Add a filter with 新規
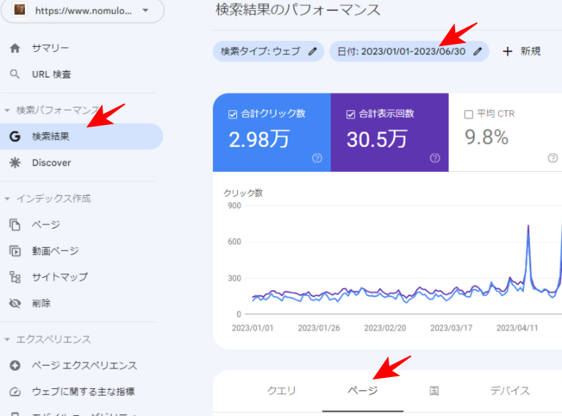The height and width of the screenshot is (416, 562). pos(522,51)
